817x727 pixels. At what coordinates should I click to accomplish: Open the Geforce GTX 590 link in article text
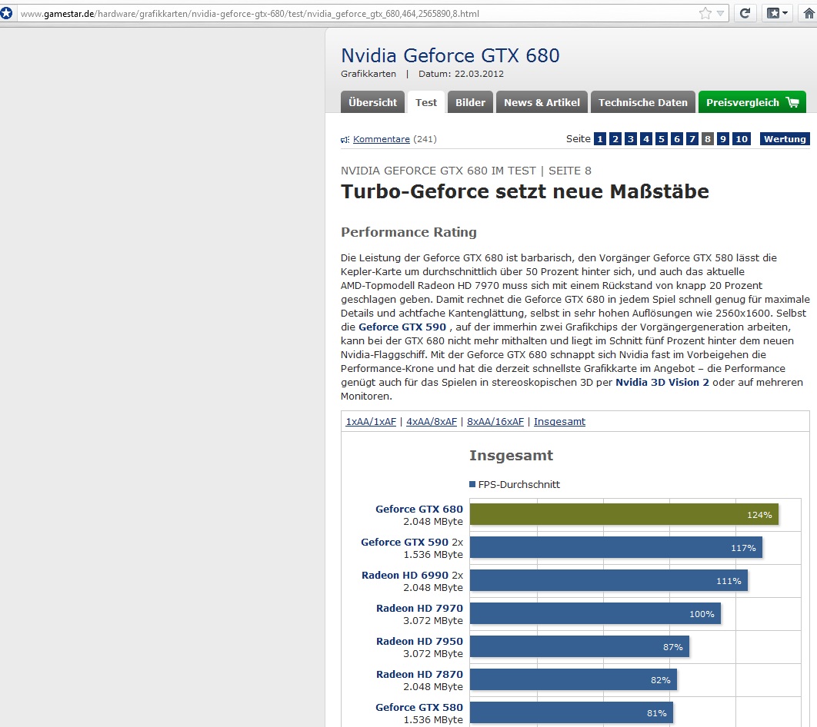pos(402,327)
